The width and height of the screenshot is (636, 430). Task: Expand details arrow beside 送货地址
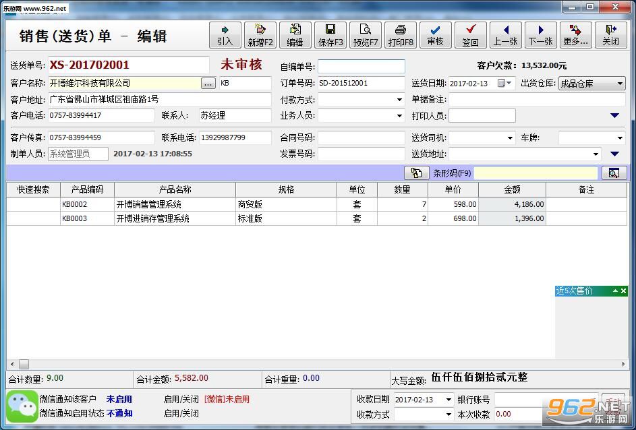tap(614, 154)
